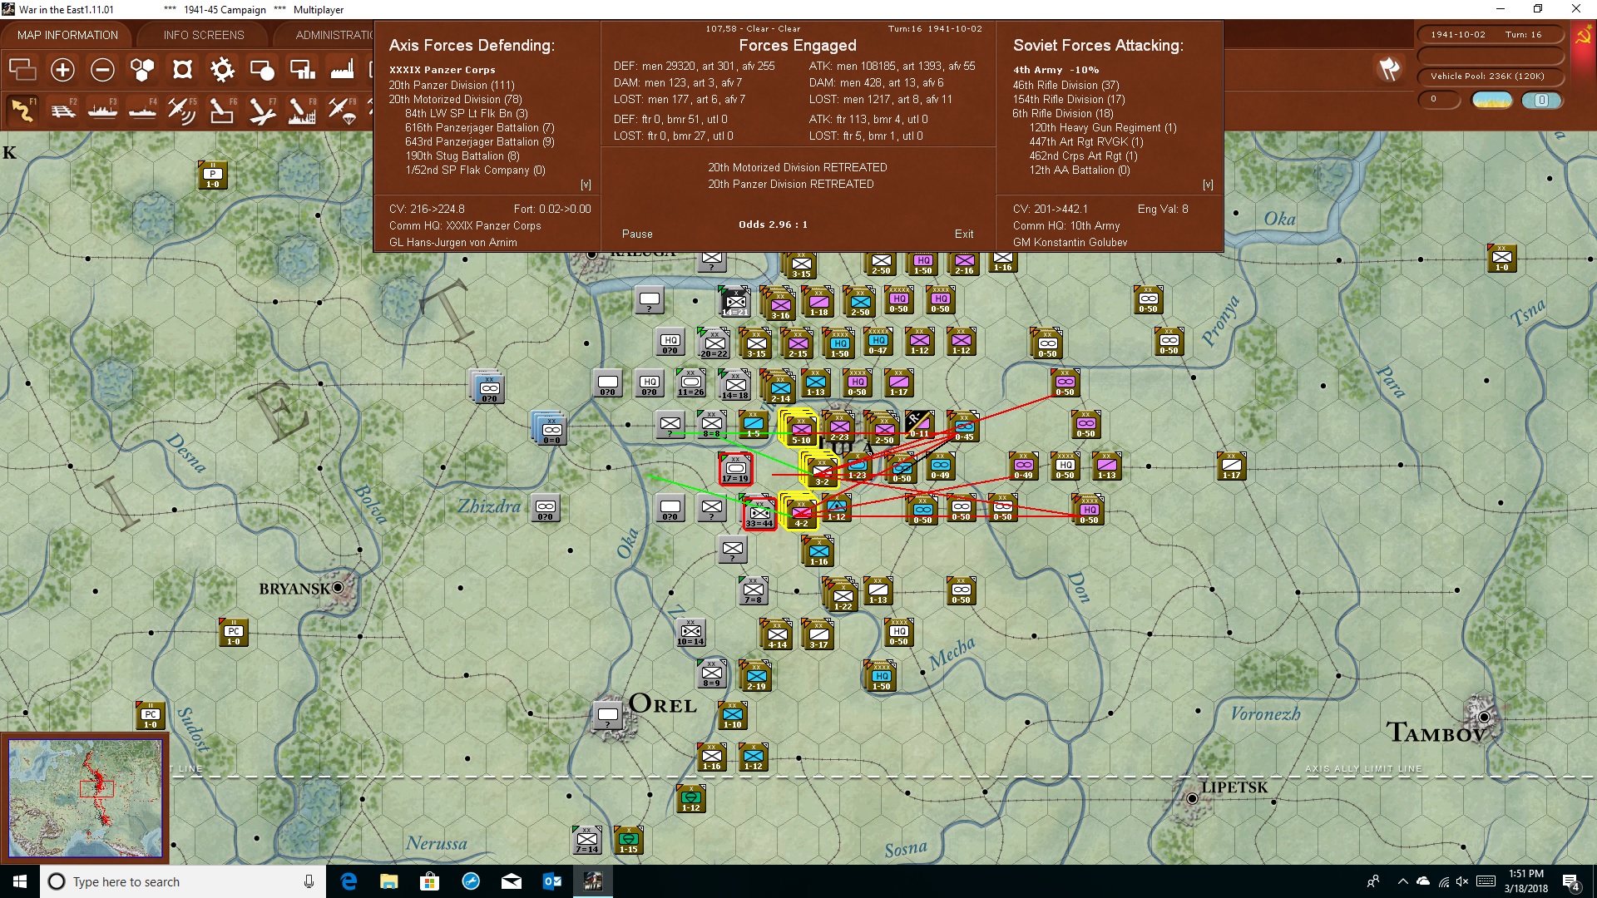Viewport: 1597px width, 898px height.
Task: Click the white flags end turn icon
Action: 1389,69
